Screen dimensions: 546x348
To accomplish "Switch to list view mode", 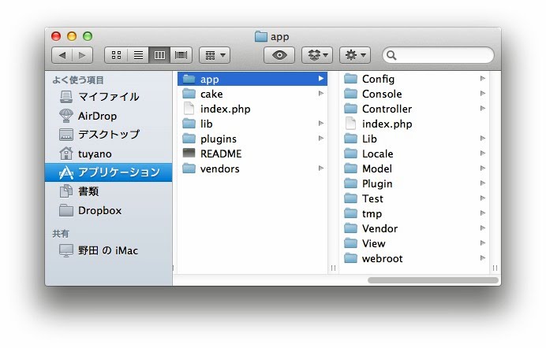I will pyautogui.click(x=138, y=55).
